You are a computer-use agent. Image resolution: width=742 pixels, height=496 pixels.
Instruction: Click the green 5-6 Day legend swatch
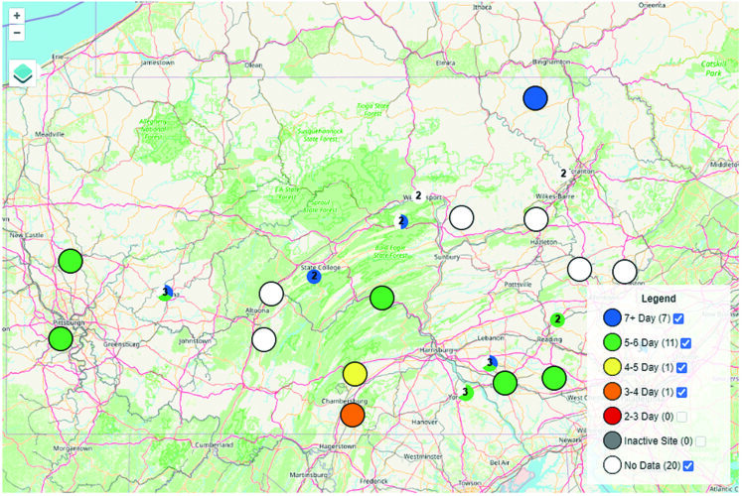tap(612, 342)
